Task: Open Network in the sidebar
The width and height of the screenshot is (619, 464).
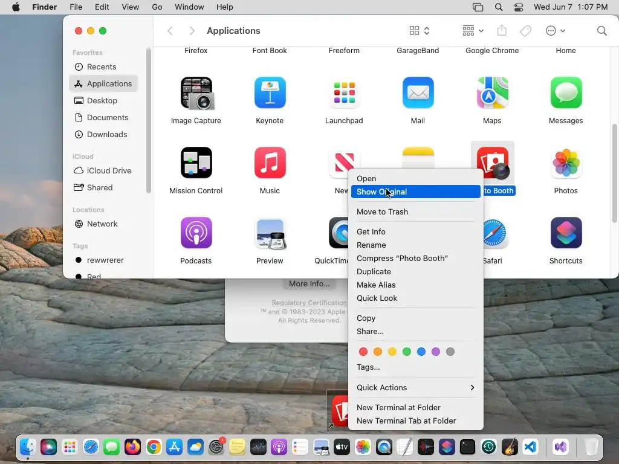Action: click(103, 224)
